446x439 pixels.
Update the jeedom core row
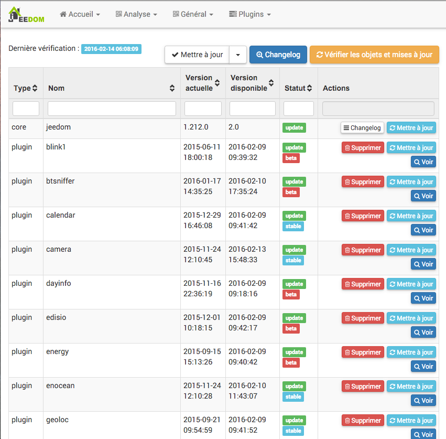[411, 128]
